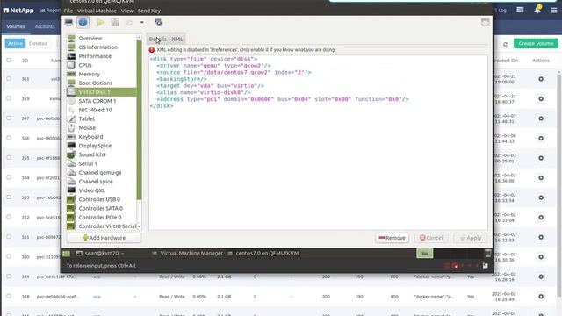Open actions gear for volume 348

coord(541,297)
